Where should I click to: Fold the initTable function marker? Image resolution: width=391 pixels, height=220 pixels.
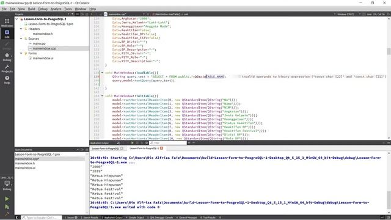click(102, 96)
